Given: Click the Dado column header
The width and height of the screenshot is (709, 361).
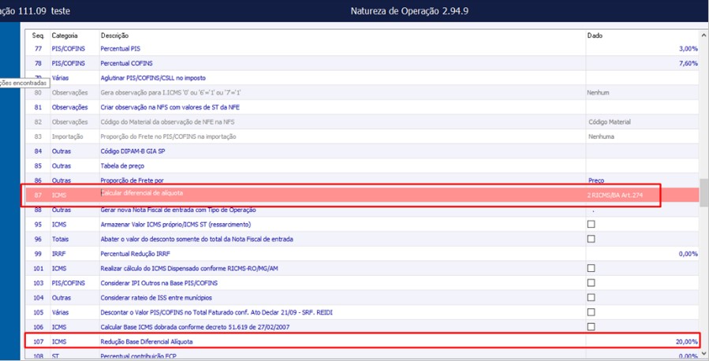Looking at the screenshot, I should pyautogui.click(x=595, y=35).
